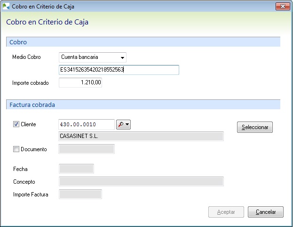
Task: Click the Importe cobrado amount field
Action: pos(80,83)
